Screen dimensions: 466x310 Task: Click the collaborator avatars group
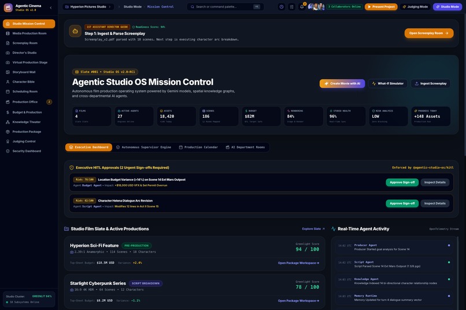coord(316,6)
